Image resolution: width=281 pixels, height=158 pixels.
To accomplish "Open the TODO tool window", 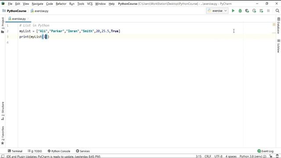I will 35,151.
